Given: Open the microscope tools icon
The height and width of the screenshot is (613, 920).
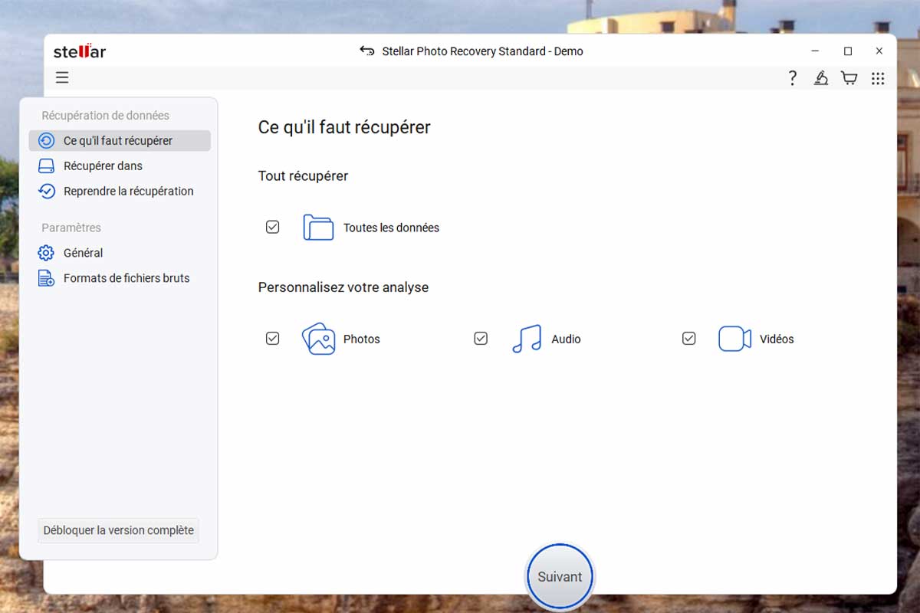Looking at the screenshot, I should 821,78.
